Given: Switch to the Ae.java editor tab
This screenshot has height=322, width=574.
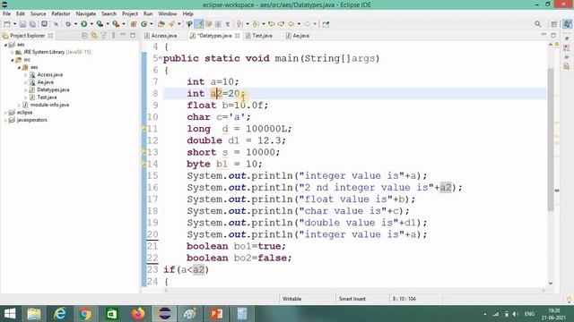Looking at the screenshot, I should click(298, 36).
